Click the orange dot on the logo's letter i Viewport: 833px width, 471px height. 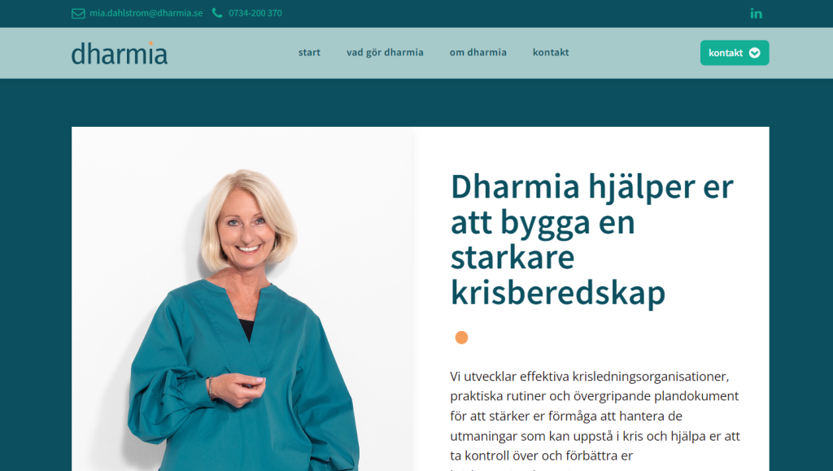click(150, 43)
